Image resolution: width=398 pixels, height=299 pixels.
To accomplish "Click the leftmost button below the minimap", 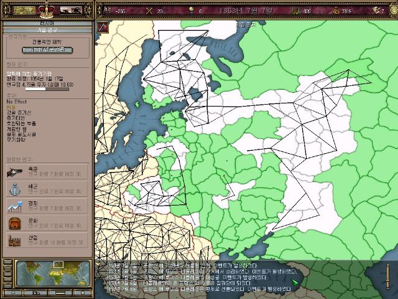I will tap(12, 293).
